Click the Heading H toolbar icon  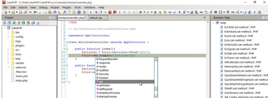click(184, 12)
